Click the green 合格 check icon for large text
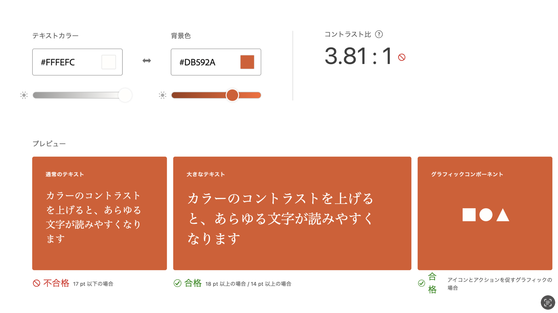Viewport: 558px width, 313px height. click(x=177, y=283)
